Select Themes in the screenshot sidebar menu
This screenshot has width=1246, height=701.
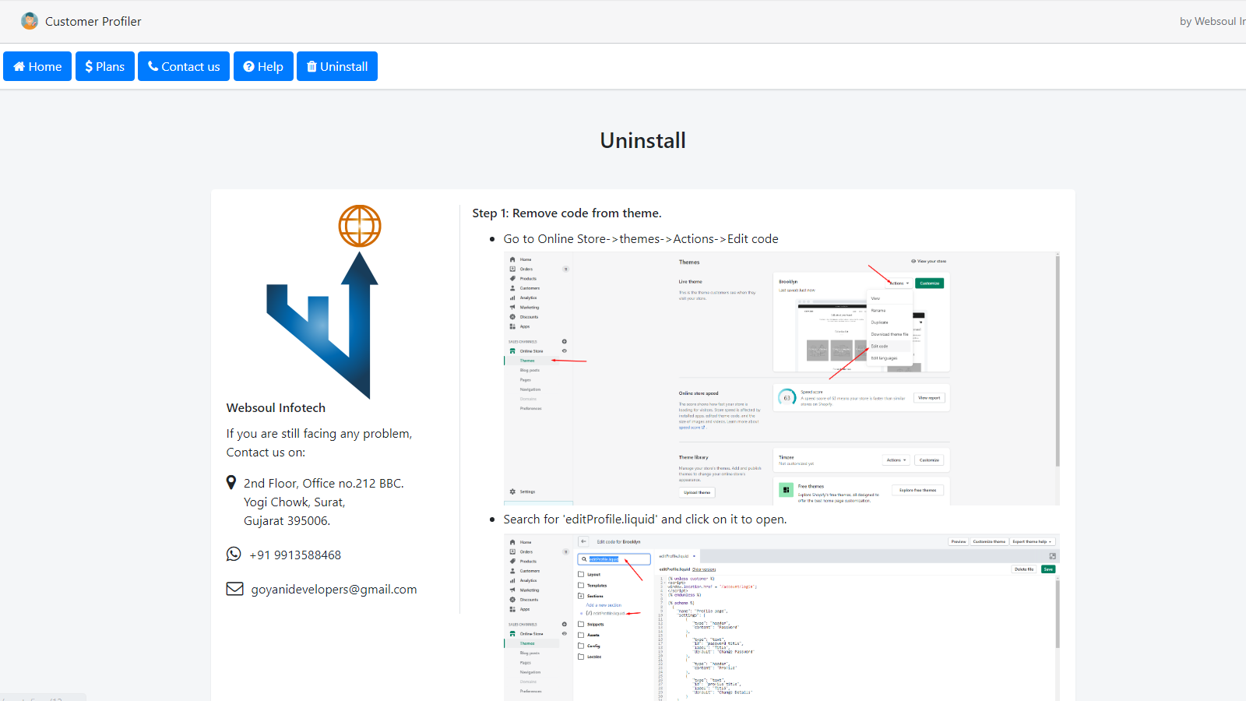pos(527,361)
